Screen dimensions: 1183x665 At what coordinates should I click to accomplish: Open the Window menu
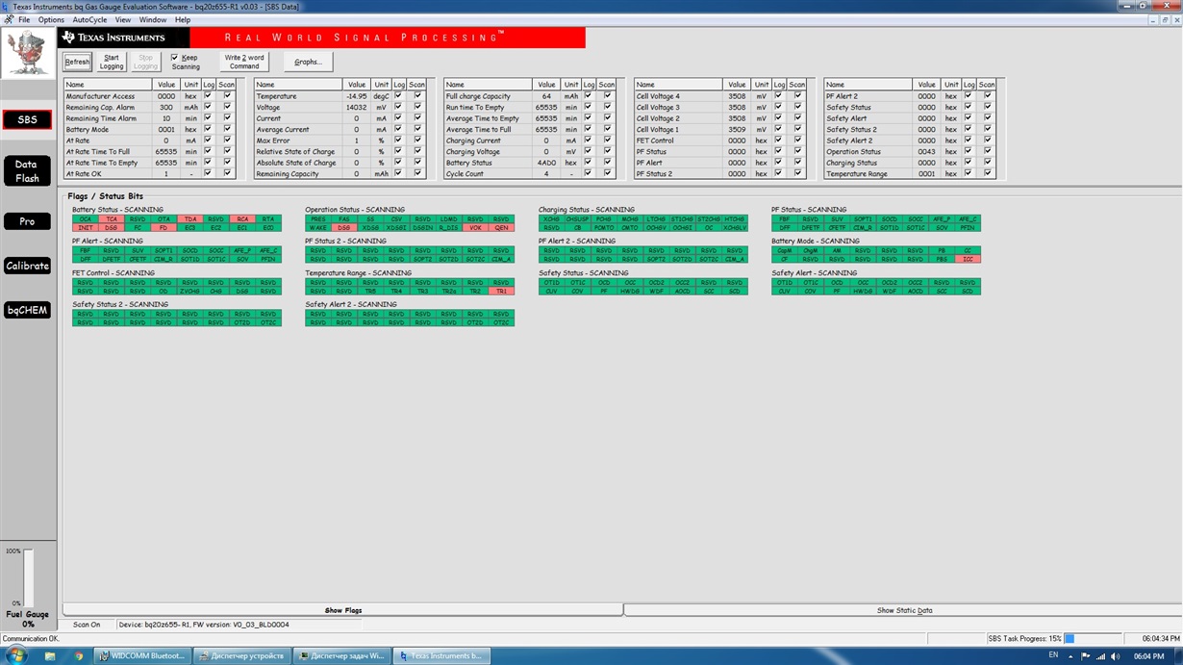click(152, 19)
